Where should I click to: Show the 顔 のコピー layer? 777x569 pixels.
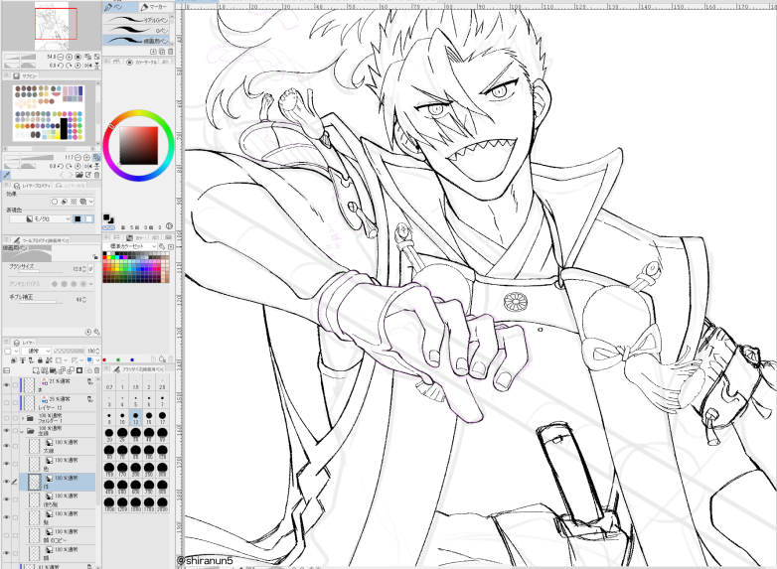click(6, 535)
